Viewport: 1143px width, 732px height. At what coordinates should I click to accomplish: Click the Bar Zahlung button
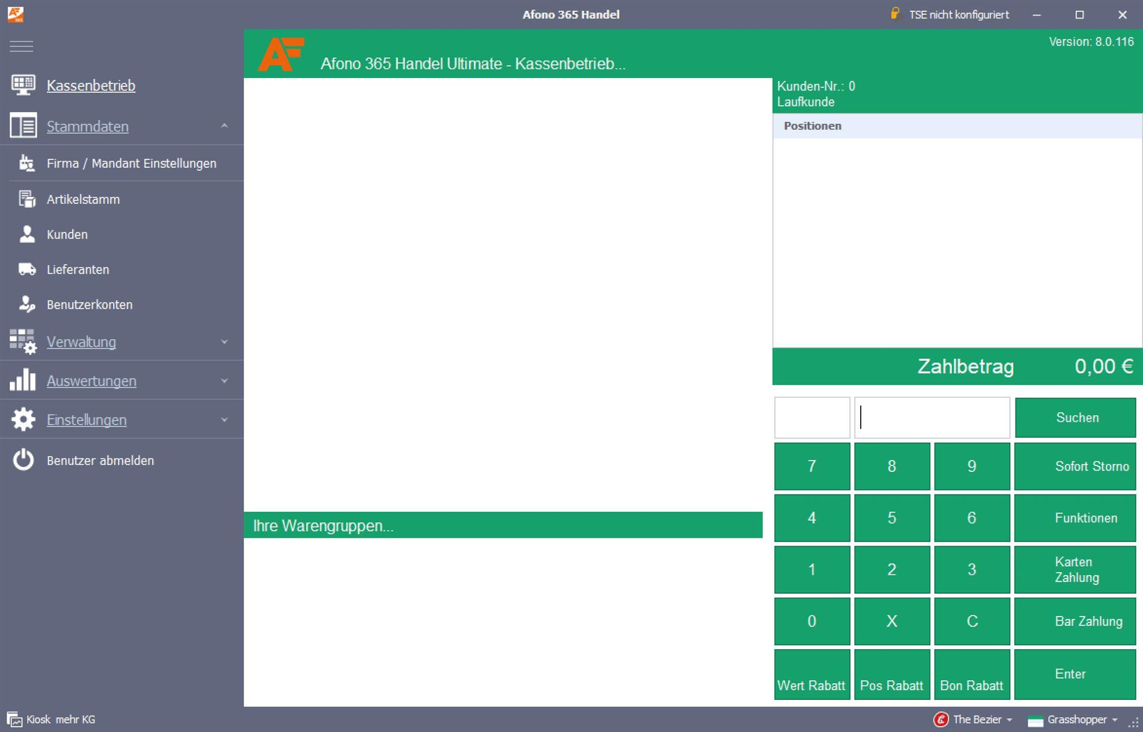click(1076, 621)
